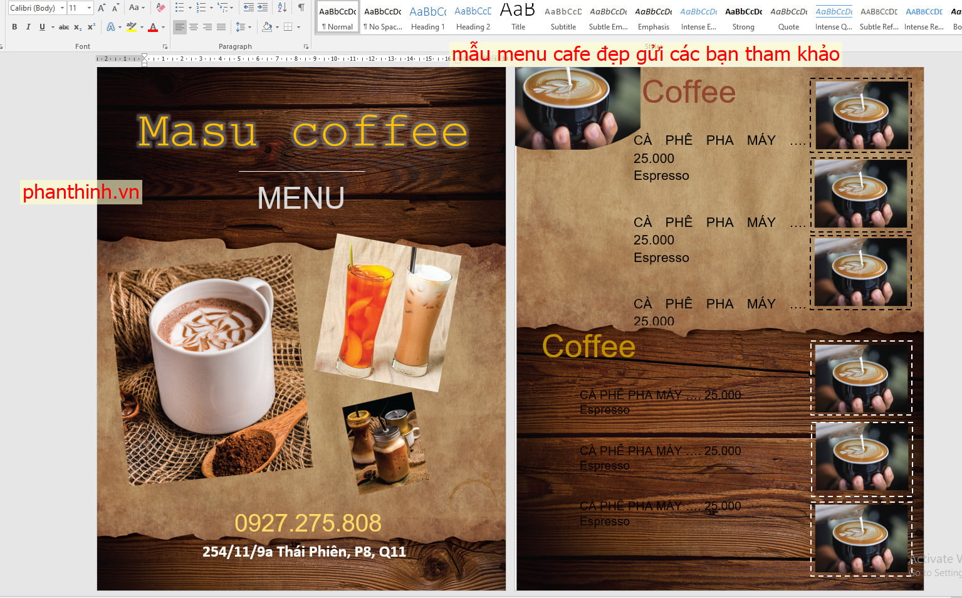
Task: Toggle bold formatting
Action: point(14,27)
